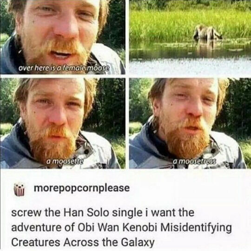Select the post text starting 'screw the Han Solo'
Viewport: 251px width, 251px height.
pos(121,227)
